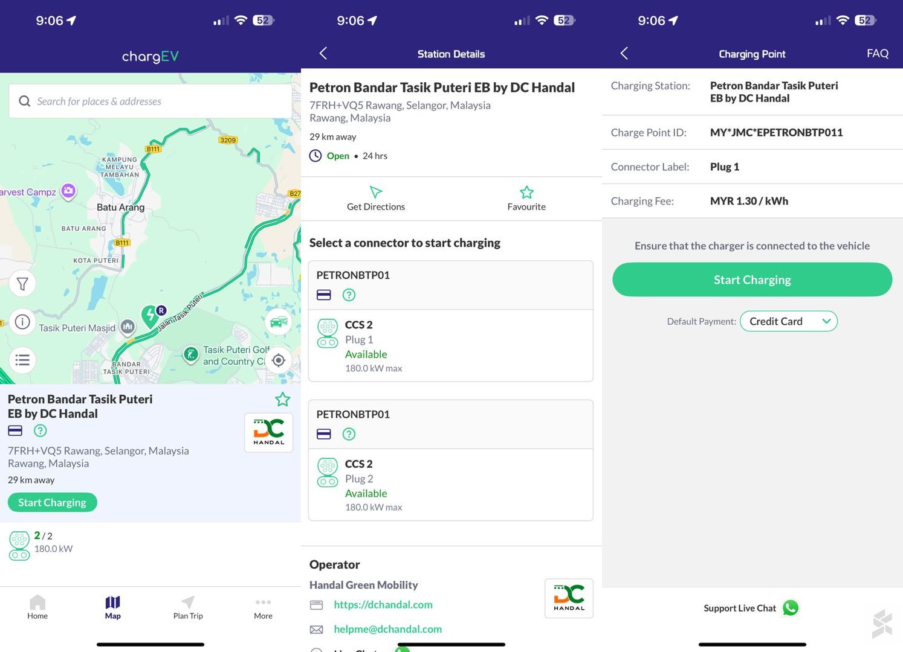Toggle favourite star on station map card
The height and width of the screenshot is (652, 903).
[282, 400]
